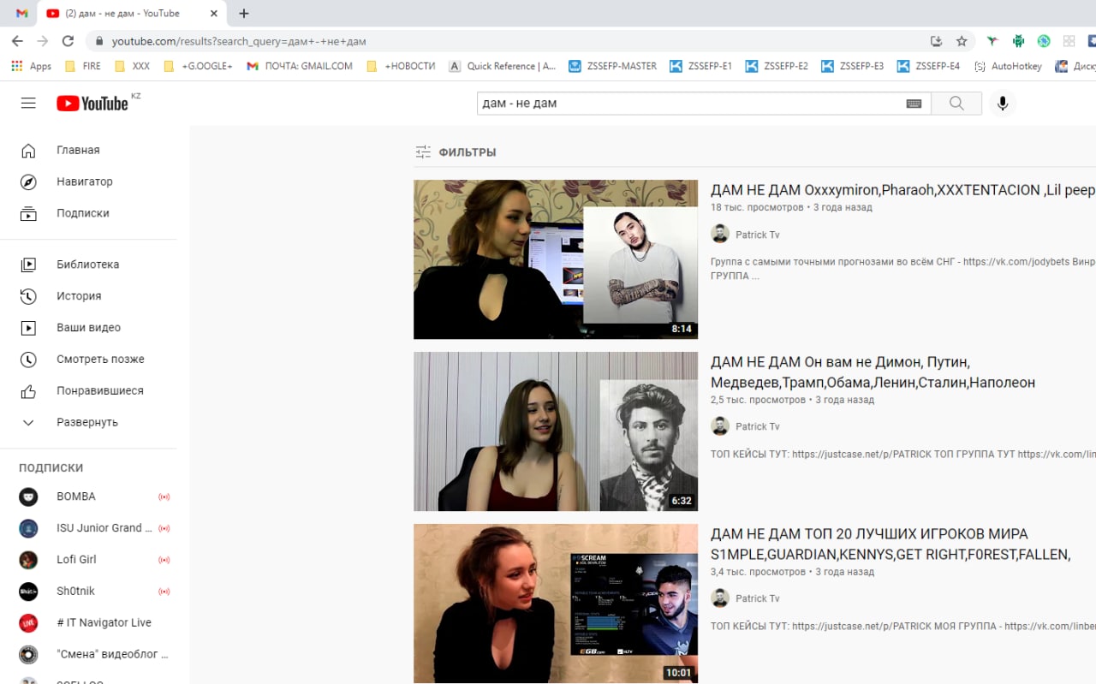The height and width of the screenshot is (684, 1096).
Task: Open История in sidebar
Action: (x=88, y=296)
